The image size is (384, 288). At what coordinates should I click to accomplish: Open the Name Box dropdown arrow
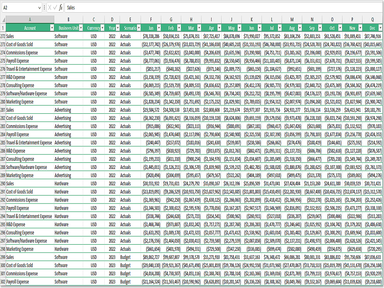[39, 8]
